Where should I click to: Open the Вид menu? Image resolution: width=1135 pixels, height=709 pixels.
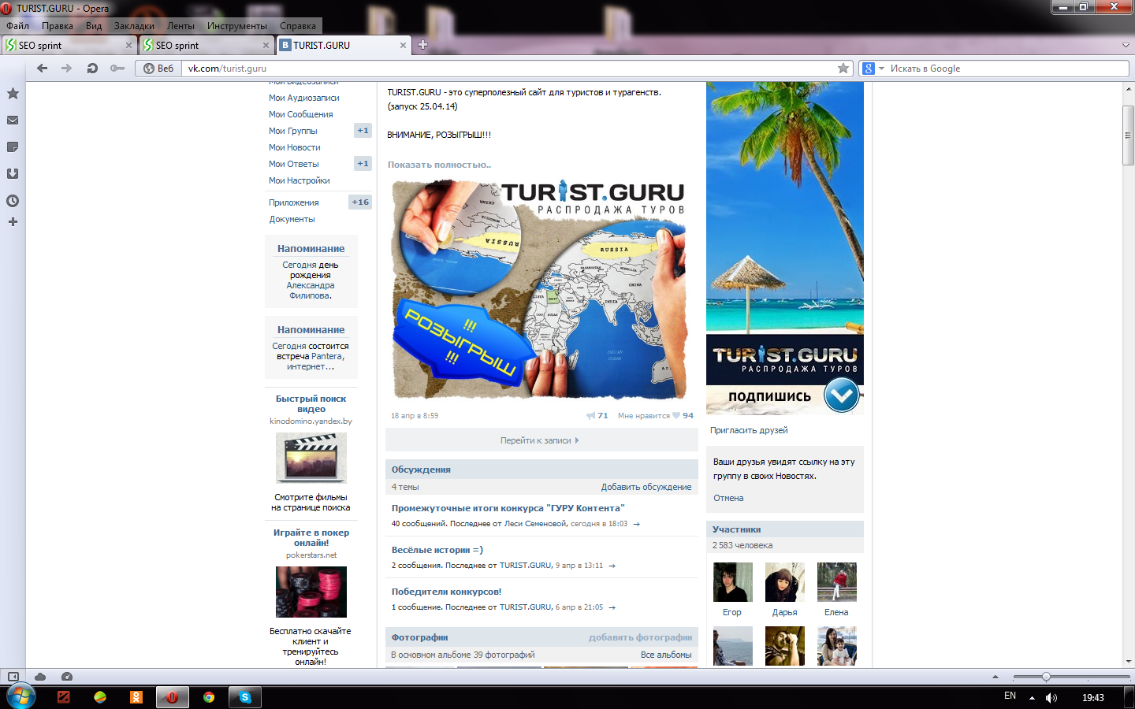(94, 26)
